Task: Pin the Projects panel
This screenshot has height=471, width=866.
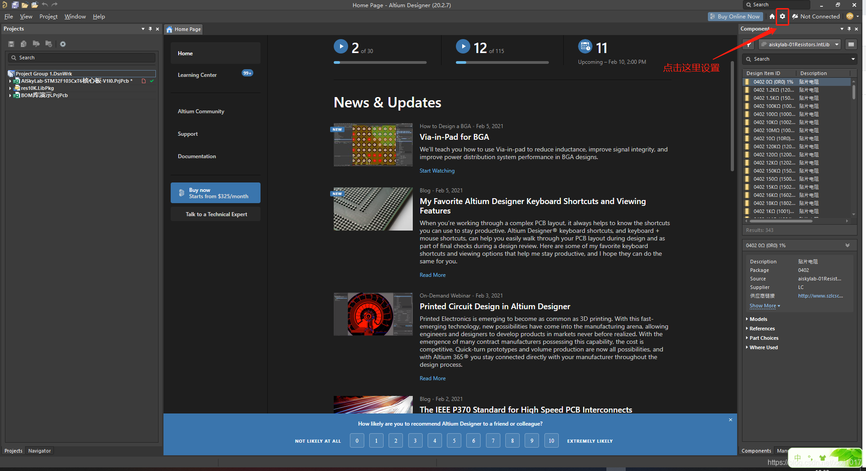Action: [150, 29]
